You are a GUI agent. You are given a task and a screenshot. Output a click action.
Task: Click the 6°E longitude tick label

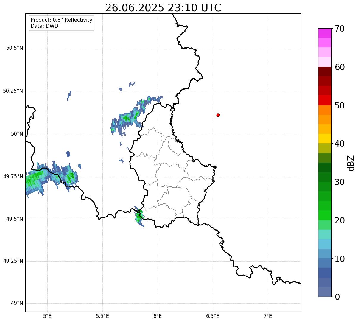click(158, 316)
